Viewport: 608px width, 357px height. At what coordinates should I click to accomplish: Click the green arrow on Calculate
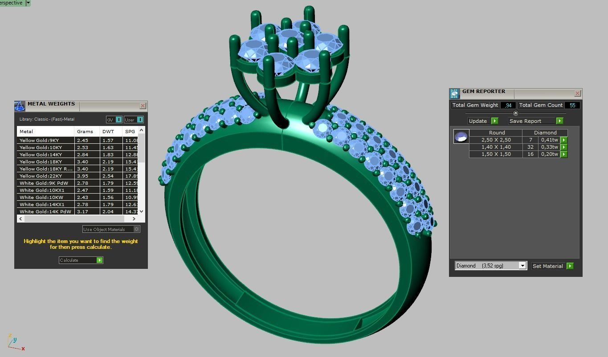tap(100, 260)
